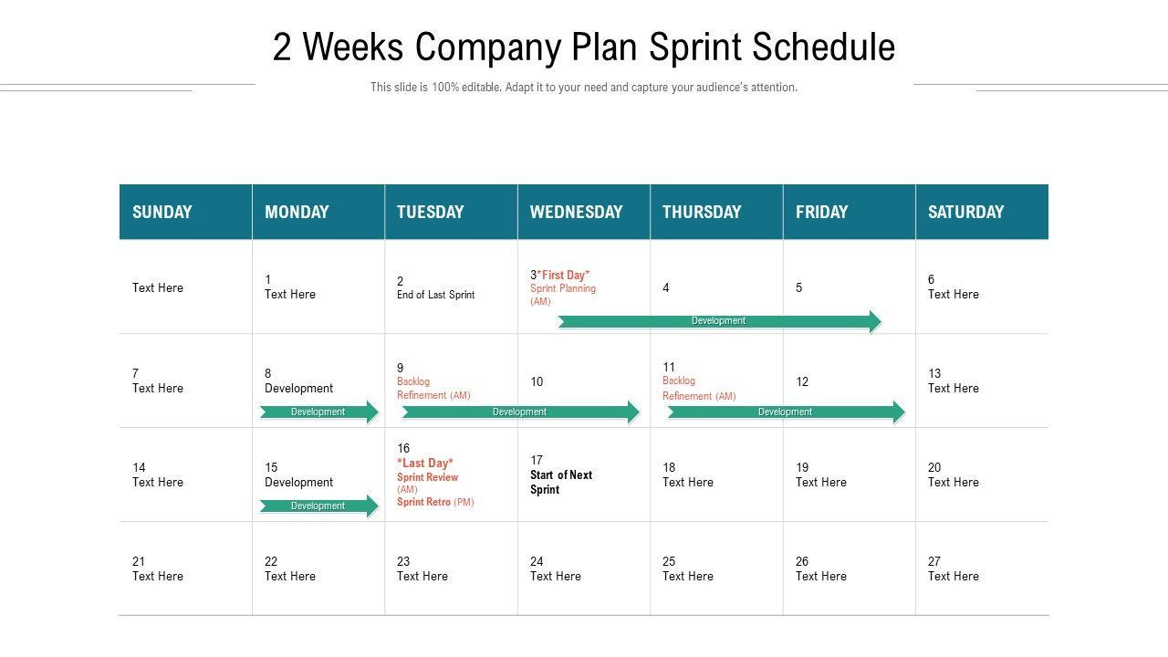Image resolution: width=1168 pixels, height=657 pixels.
Task: Click the SATURDAY column header
Action: point(965,212)
